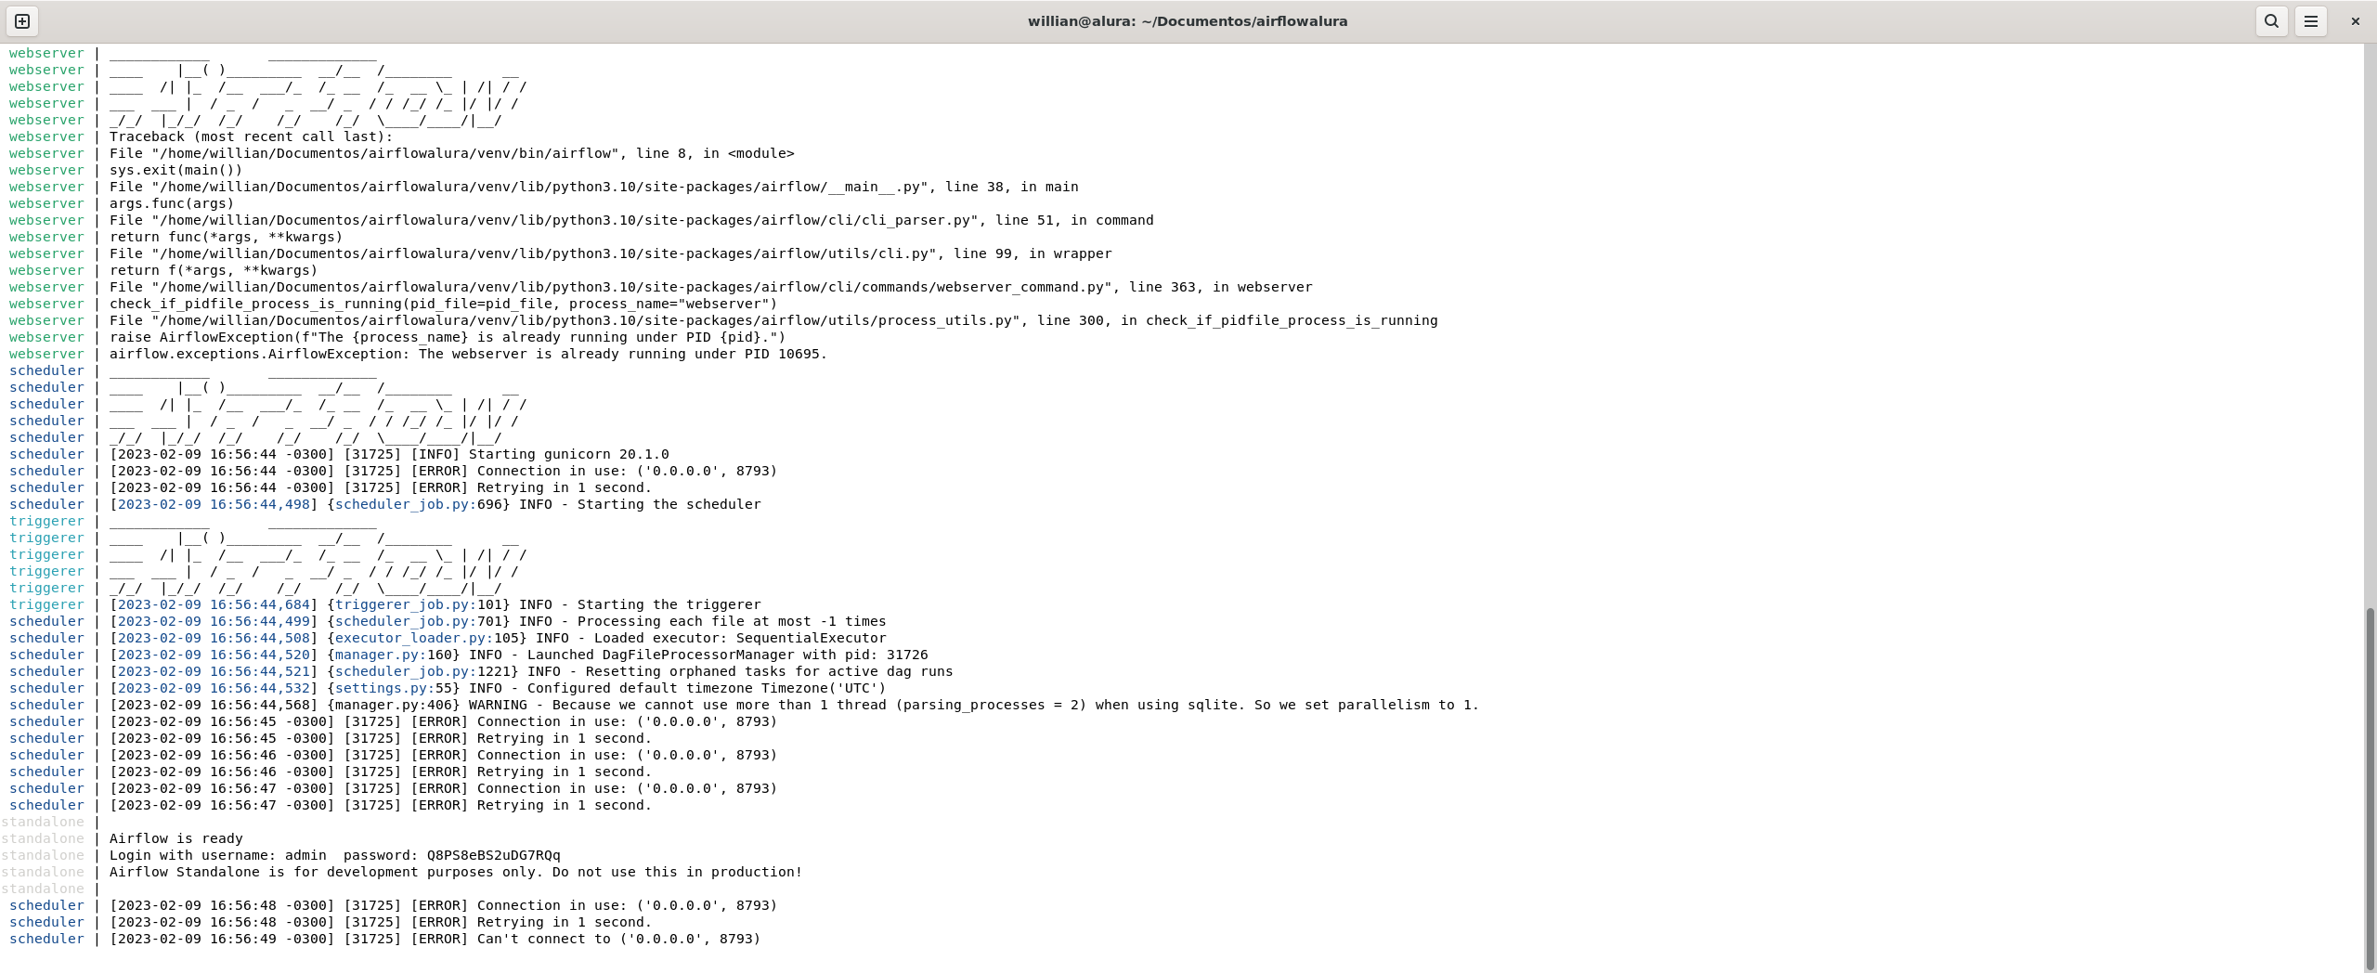
Task: Click 'Starting the scheduler' message
Action: coord(669,504)
